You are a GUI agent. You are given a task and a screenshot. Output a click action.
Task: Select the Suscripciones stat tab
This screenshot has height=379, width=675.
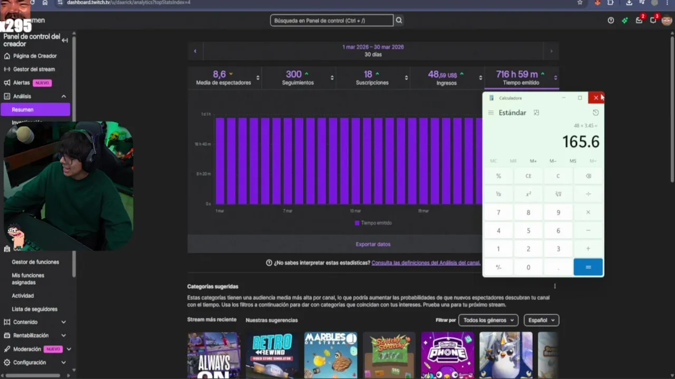(x=372, y=78)
